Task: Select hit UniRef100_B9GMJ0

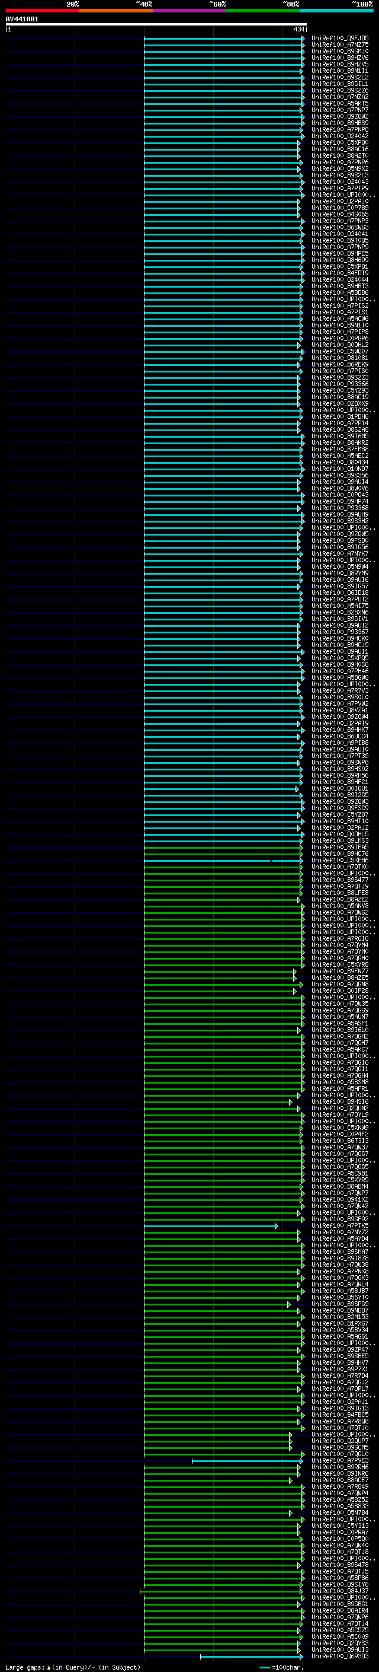Action: click(340, 51)
